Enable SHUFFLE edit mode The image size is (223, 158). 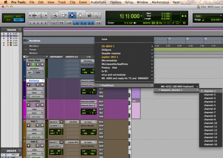coord(8,16)
